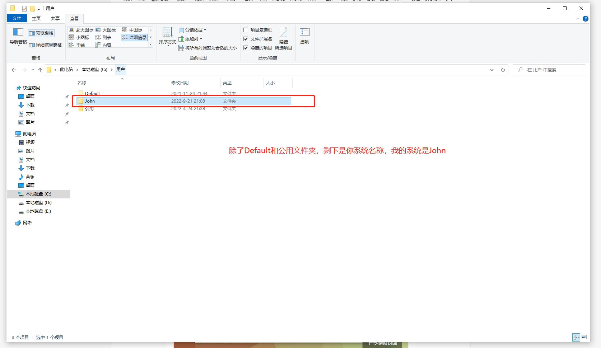Select the Default folder

pyautogui.click(x=92, y=94)
